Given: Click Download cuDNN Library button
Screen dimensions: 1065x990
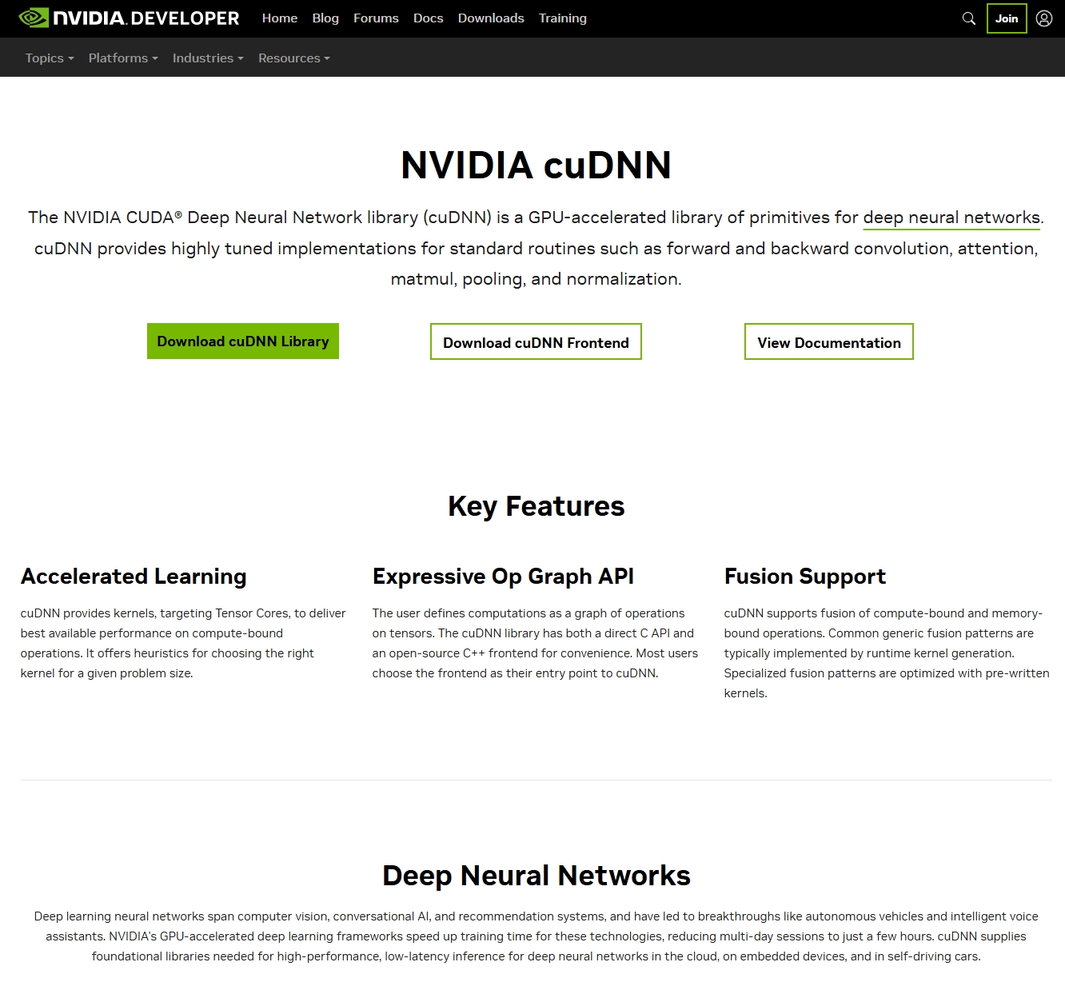Looking at the screenshot, I should click(x=243, y=341).
